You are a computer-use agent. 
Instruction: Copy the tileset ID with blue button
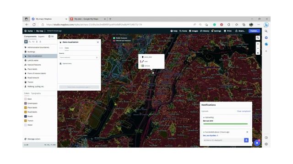[246, 140]
